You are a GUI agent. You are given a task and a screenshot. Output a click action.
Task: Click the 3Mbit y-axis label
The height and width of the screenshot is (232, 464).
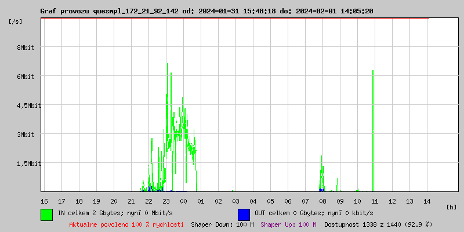pos(26,135)
